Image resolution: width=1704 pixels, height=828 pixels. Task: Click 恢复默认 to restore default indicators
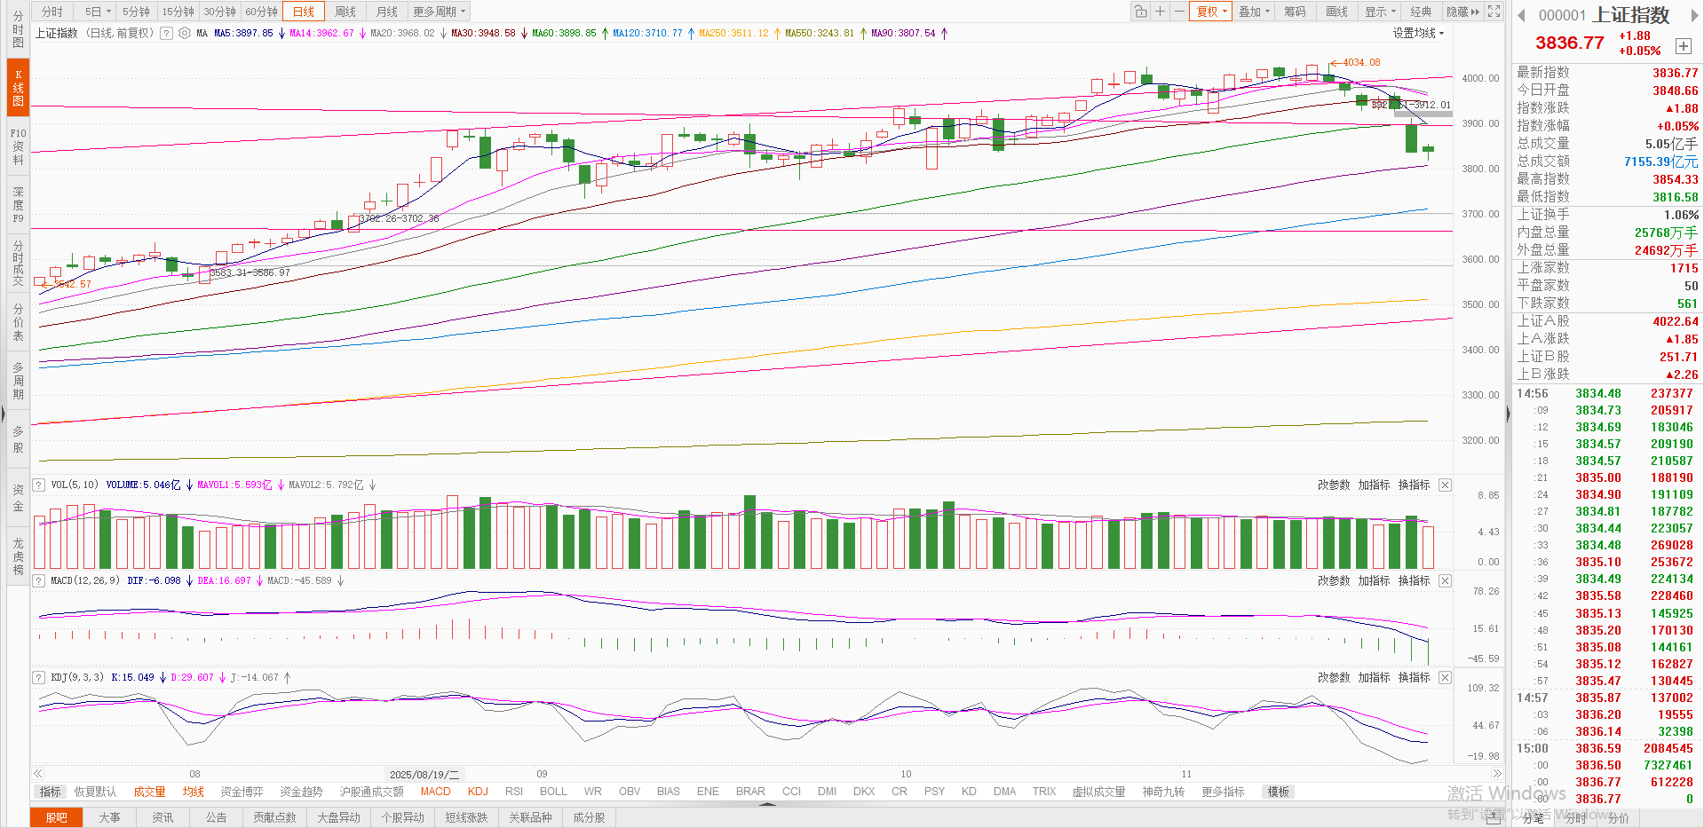[95, 792]
